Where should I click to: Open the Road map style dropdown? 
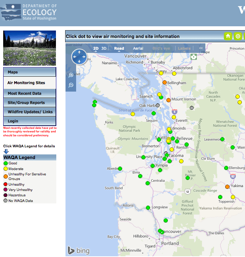pos(119,48)
